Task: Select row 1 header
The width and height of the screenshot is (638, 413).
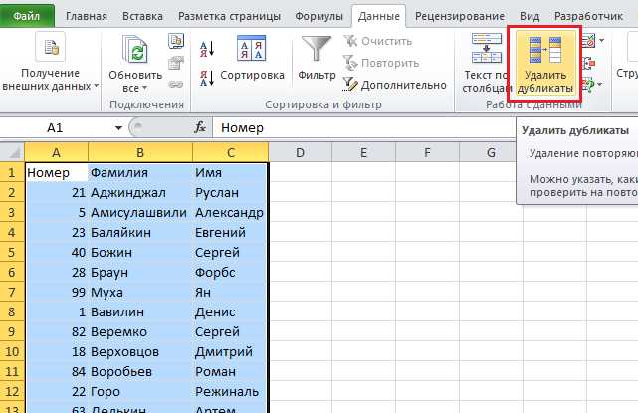Action: tap(12, 172)
